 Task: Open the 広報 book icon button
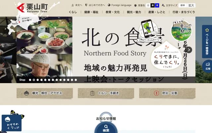tap(208, 66)
